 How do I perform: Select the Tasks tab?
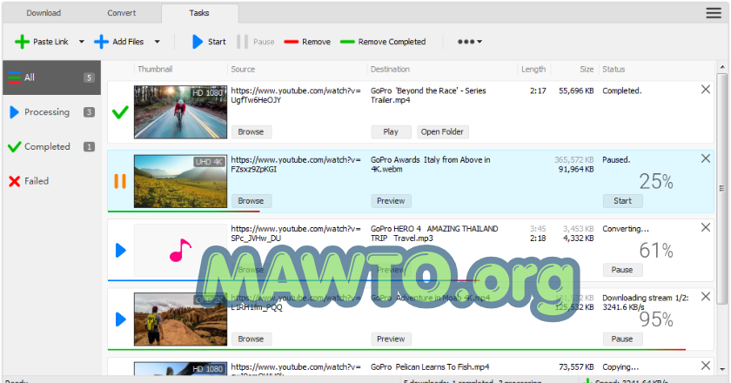point(199,13)
